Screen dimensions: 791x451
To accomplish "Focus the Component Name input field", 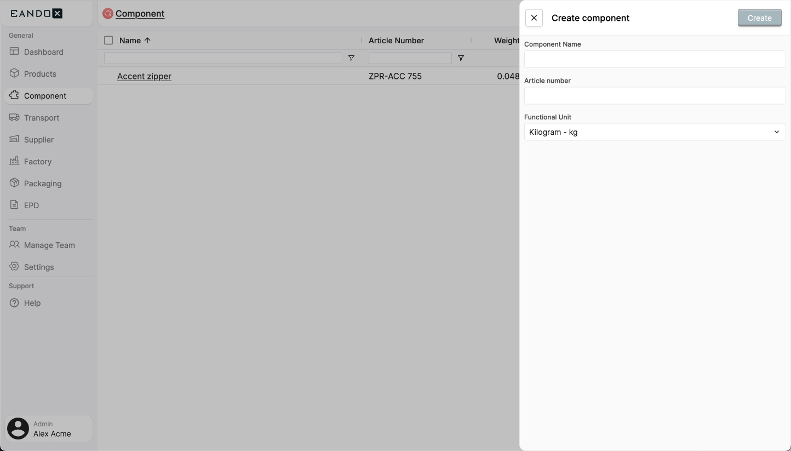I will pyautogui.click(x=655, y=59).
